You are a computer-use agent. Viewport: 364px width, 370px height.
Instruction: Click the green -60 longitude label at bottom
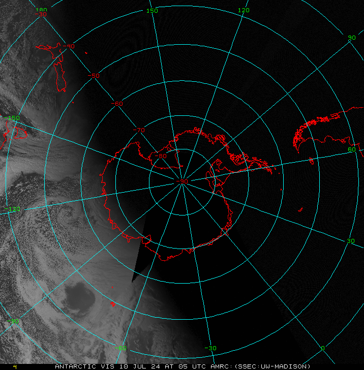tap(120, 348)
